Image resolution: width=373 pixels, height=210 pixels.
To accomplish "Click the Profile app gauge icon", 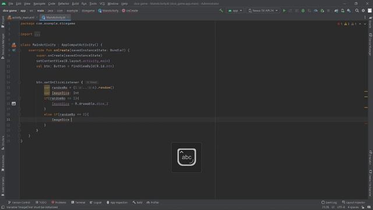I will pos(316,10).
